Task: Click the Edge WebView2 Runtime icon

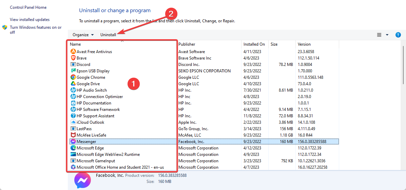Action: [x=73, y=155]
